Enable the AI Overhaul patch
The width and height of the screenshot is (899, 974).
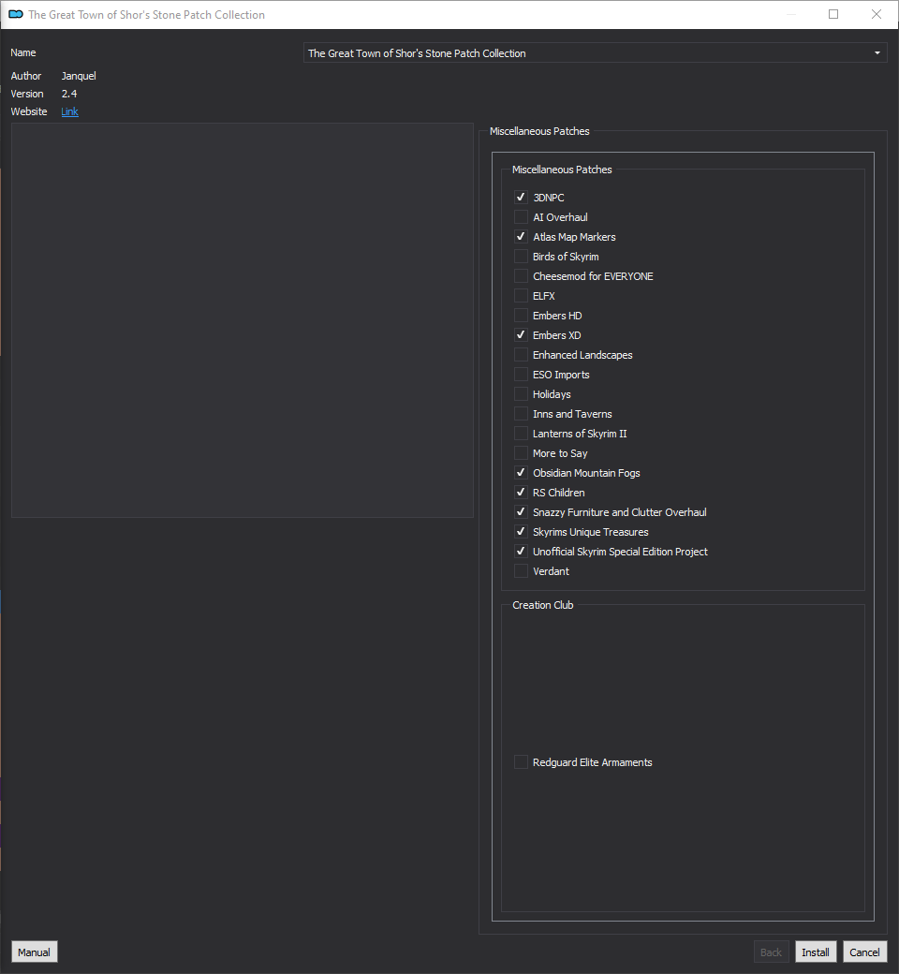521,216
